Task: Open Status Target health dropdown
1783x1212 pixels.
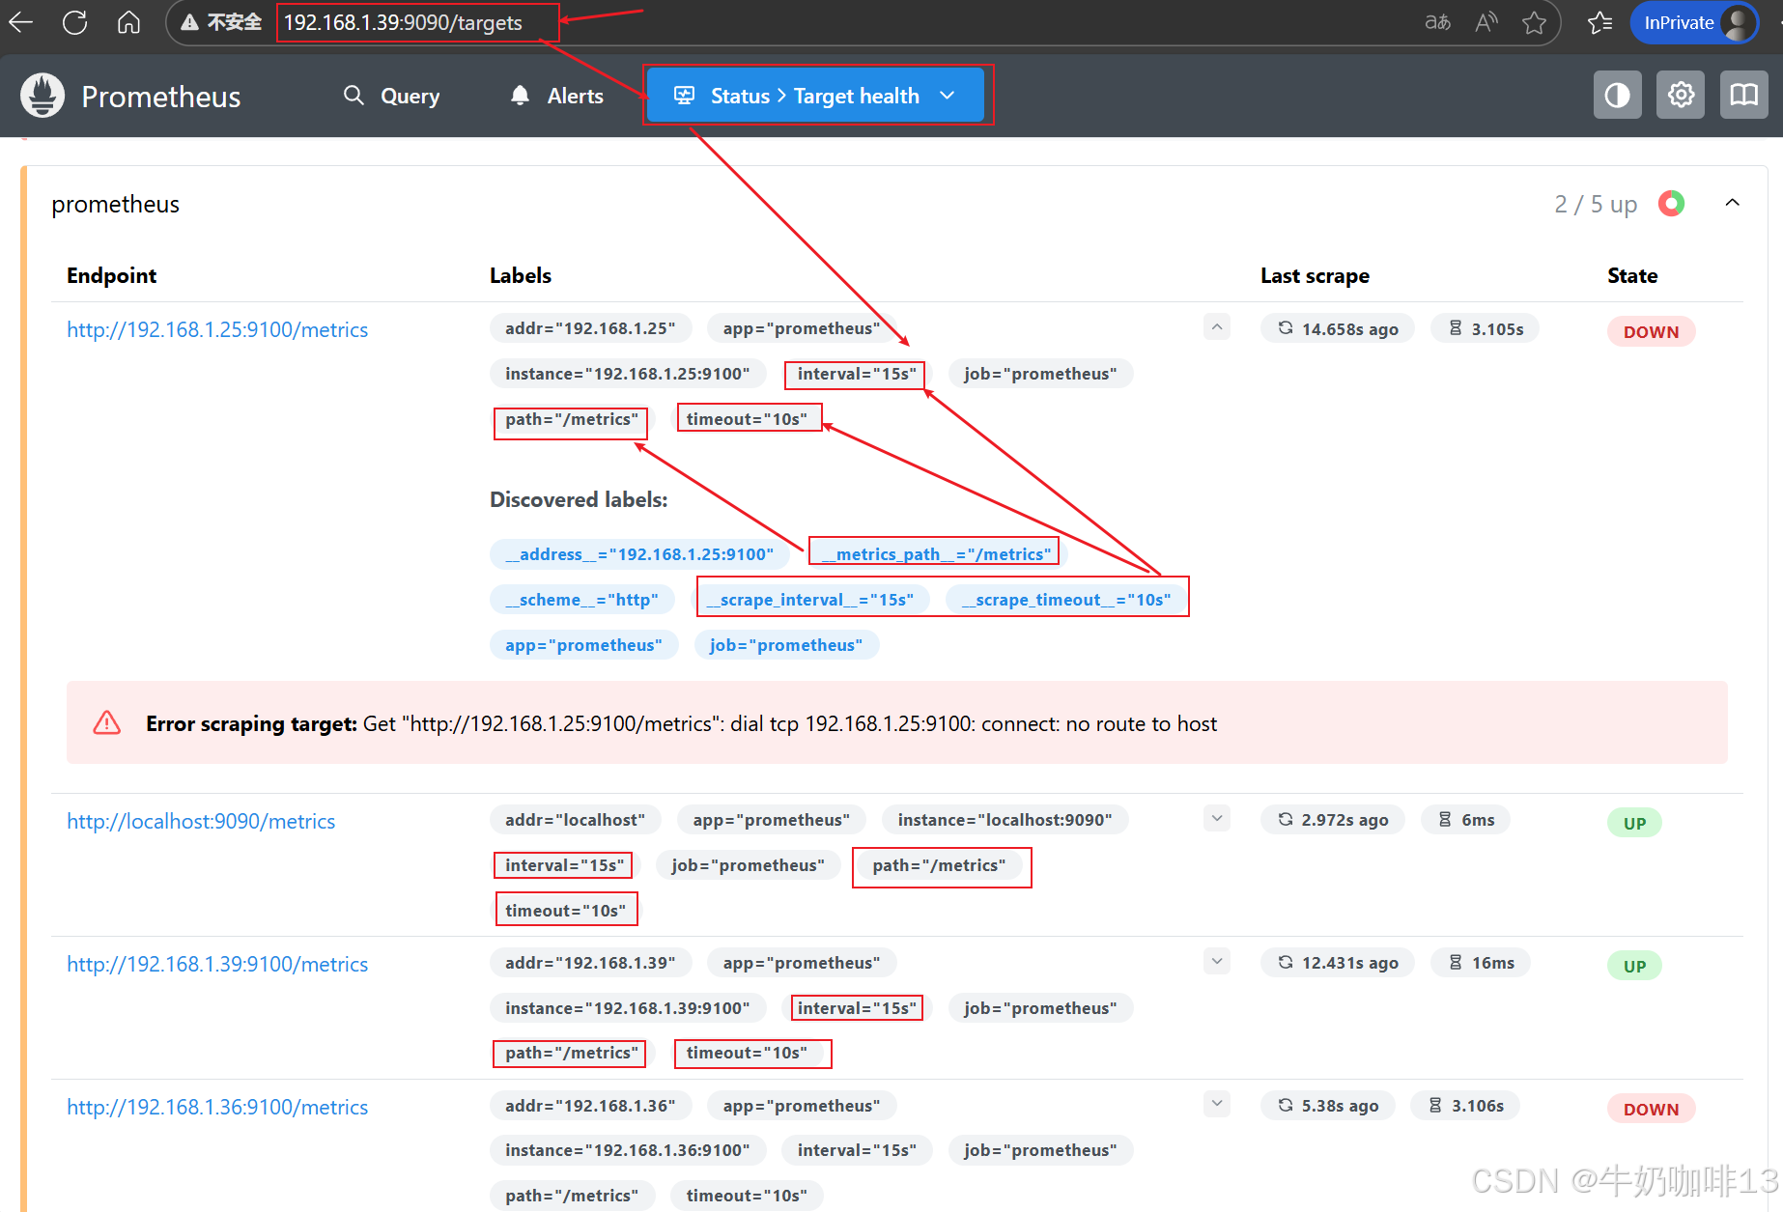Action: pos(816,96)
